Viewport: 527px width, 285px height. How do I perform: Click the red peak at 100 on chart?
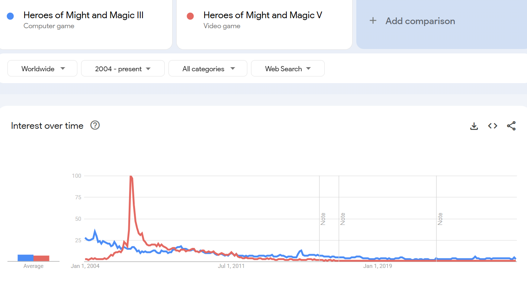(131, 176)
